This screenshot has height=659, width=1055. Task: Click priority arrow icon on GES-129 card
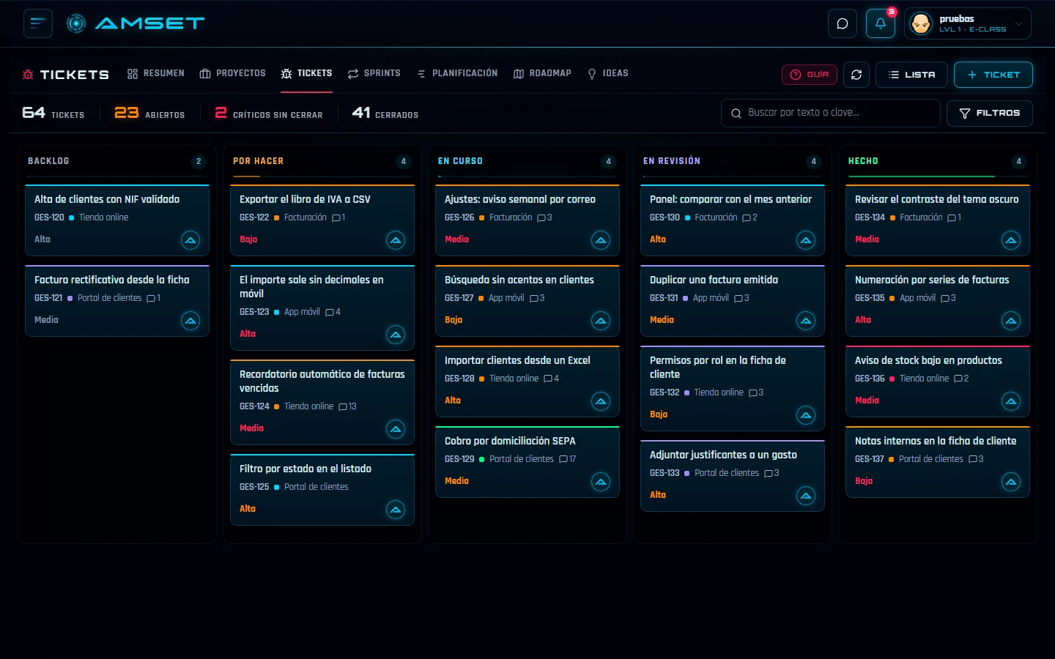[601, 482]
